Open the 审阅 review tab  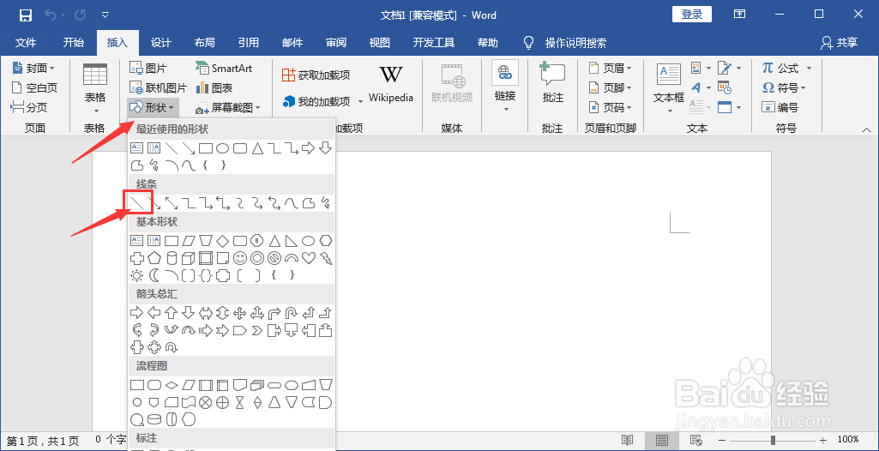(x=336, y=43)
